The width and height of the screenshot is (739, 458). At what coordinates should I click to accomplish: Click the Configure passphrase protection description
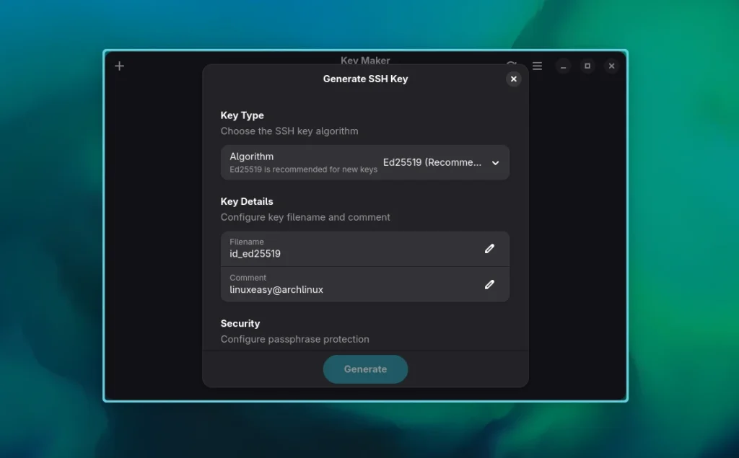click(294, 339)
